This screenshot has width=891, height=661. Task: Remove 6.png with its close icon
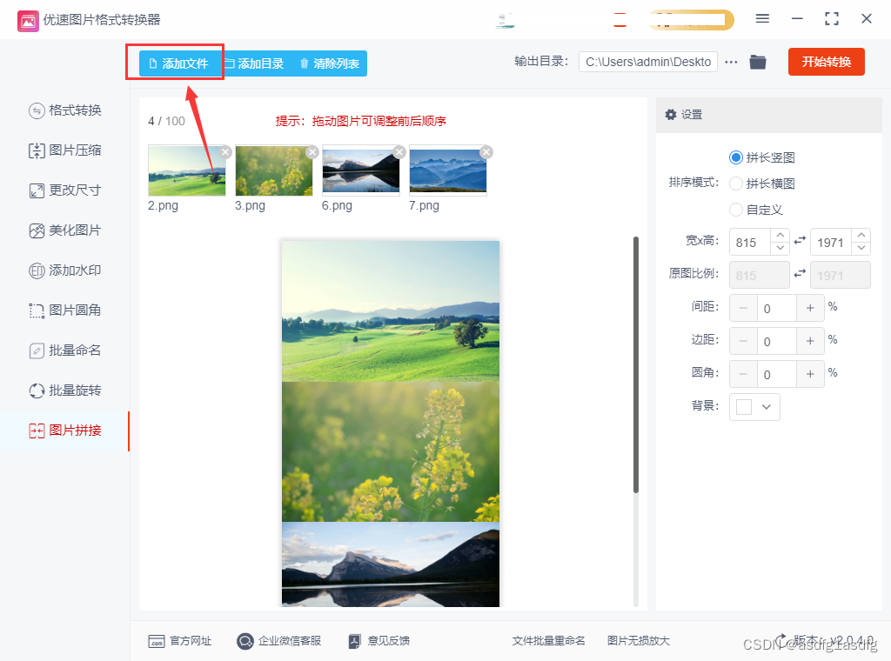pyautogui.click(x=399, y=151)
